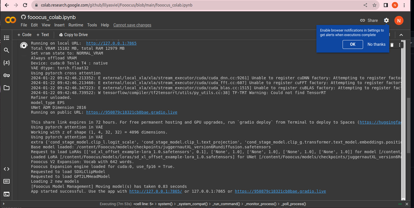This screenshot has width=414, height=208.
Task: Open the Table of contents sidebar panel
Action: click(6, 38)
